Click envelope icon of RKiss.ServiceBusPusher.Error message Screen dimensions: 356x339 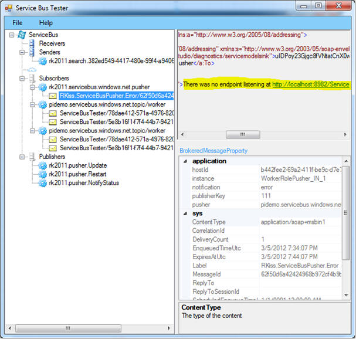(53, 96)
